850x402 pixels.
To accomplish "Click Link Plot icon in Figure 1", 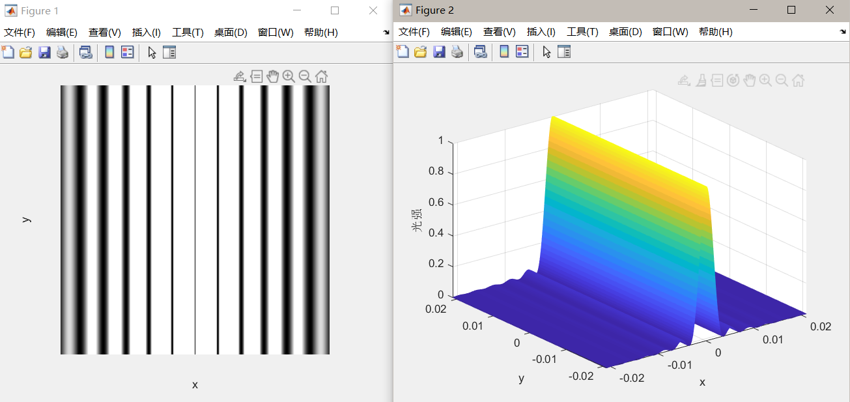I will pyautogui.click(x=85, y=53).
